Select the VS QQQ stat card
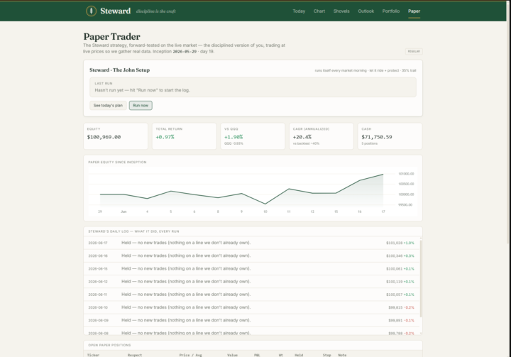511x357 pixels. [253, 136]
